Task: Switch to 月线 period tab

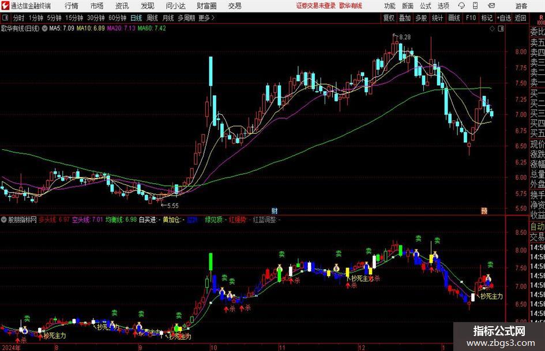Action: pos(168,18)
